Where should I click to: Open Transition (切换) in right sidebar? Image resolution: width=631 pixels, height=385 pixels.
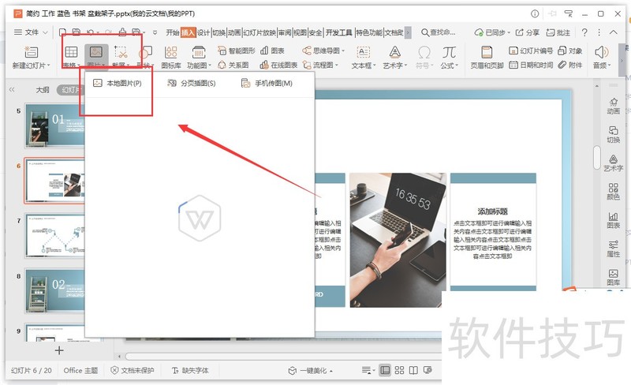tap(614, 134)
